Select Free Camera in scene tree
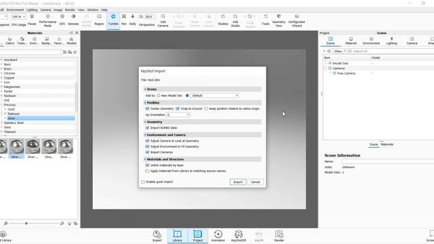This screenshot has width=434, height=244. [x=346, y=73]
